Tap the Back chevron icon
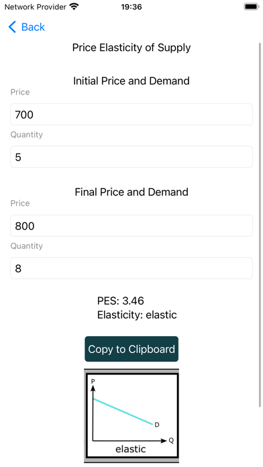263x467 pixels. click(x=12, y=27)
